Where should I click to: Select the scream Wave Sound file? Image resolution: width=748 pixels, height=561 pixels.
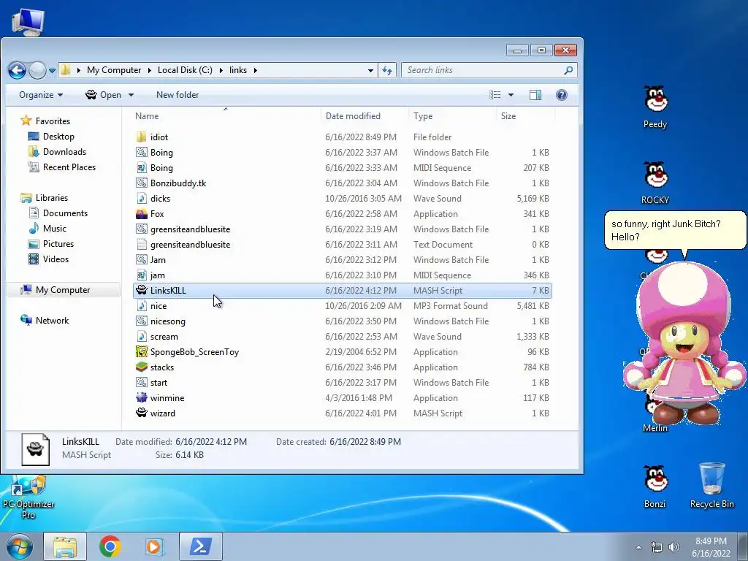tap(342, 336)
